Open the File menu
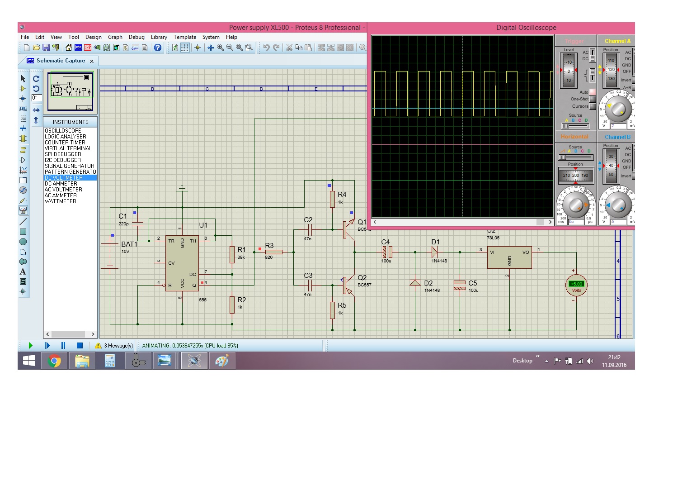Image resolution: width=687 pixels, height=500 pixels. (x=25, y=37)
